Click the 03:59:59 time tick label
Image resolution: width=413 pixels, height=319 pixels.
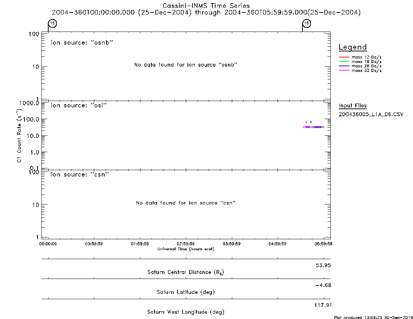point(231,244)
